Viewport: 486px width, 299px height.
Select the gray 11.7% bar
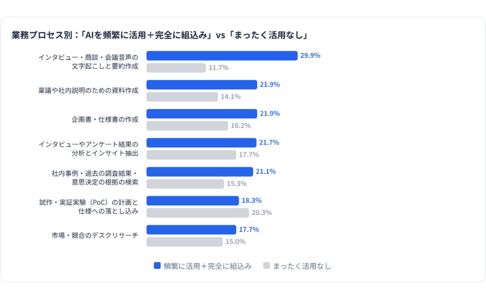[176, 68]
